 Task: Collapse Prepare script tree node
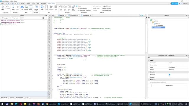tap(153, 24)
